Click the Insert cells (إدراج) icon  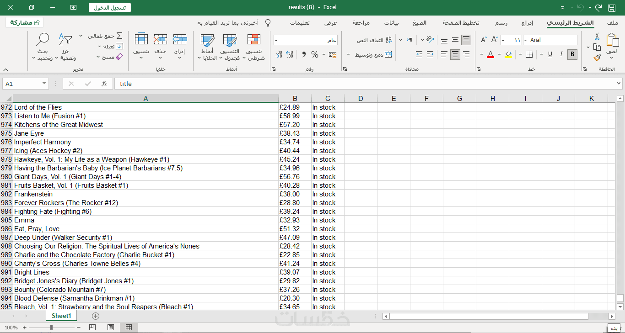[x=180, y=40]
